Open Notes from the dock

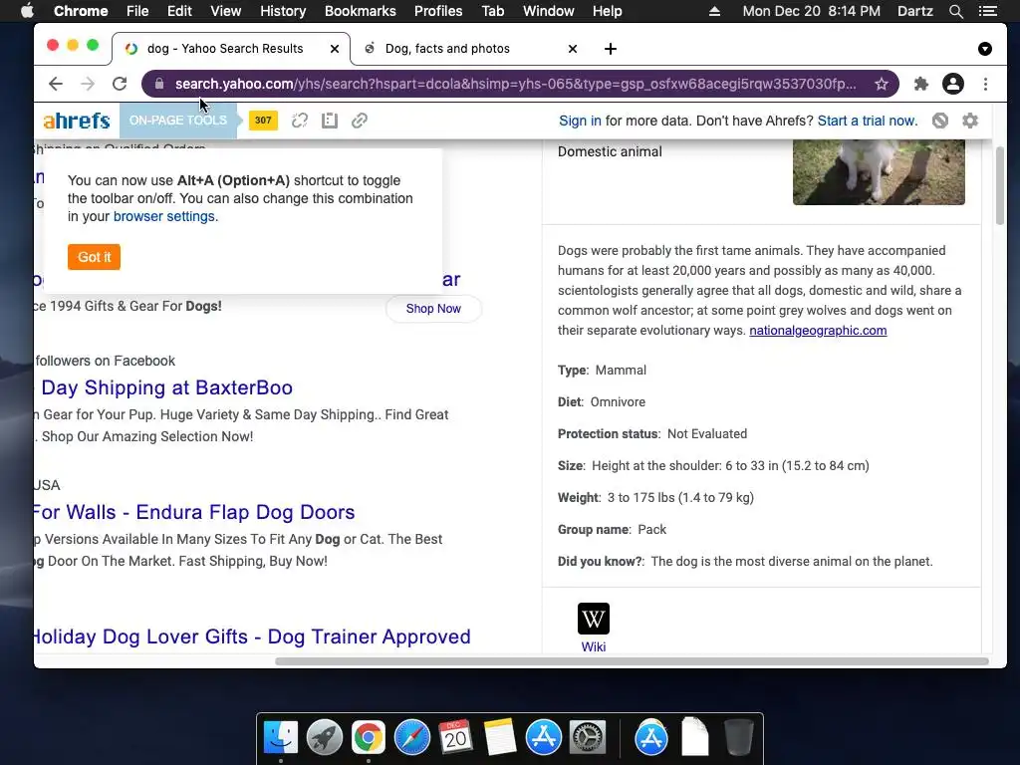point(500,738)
